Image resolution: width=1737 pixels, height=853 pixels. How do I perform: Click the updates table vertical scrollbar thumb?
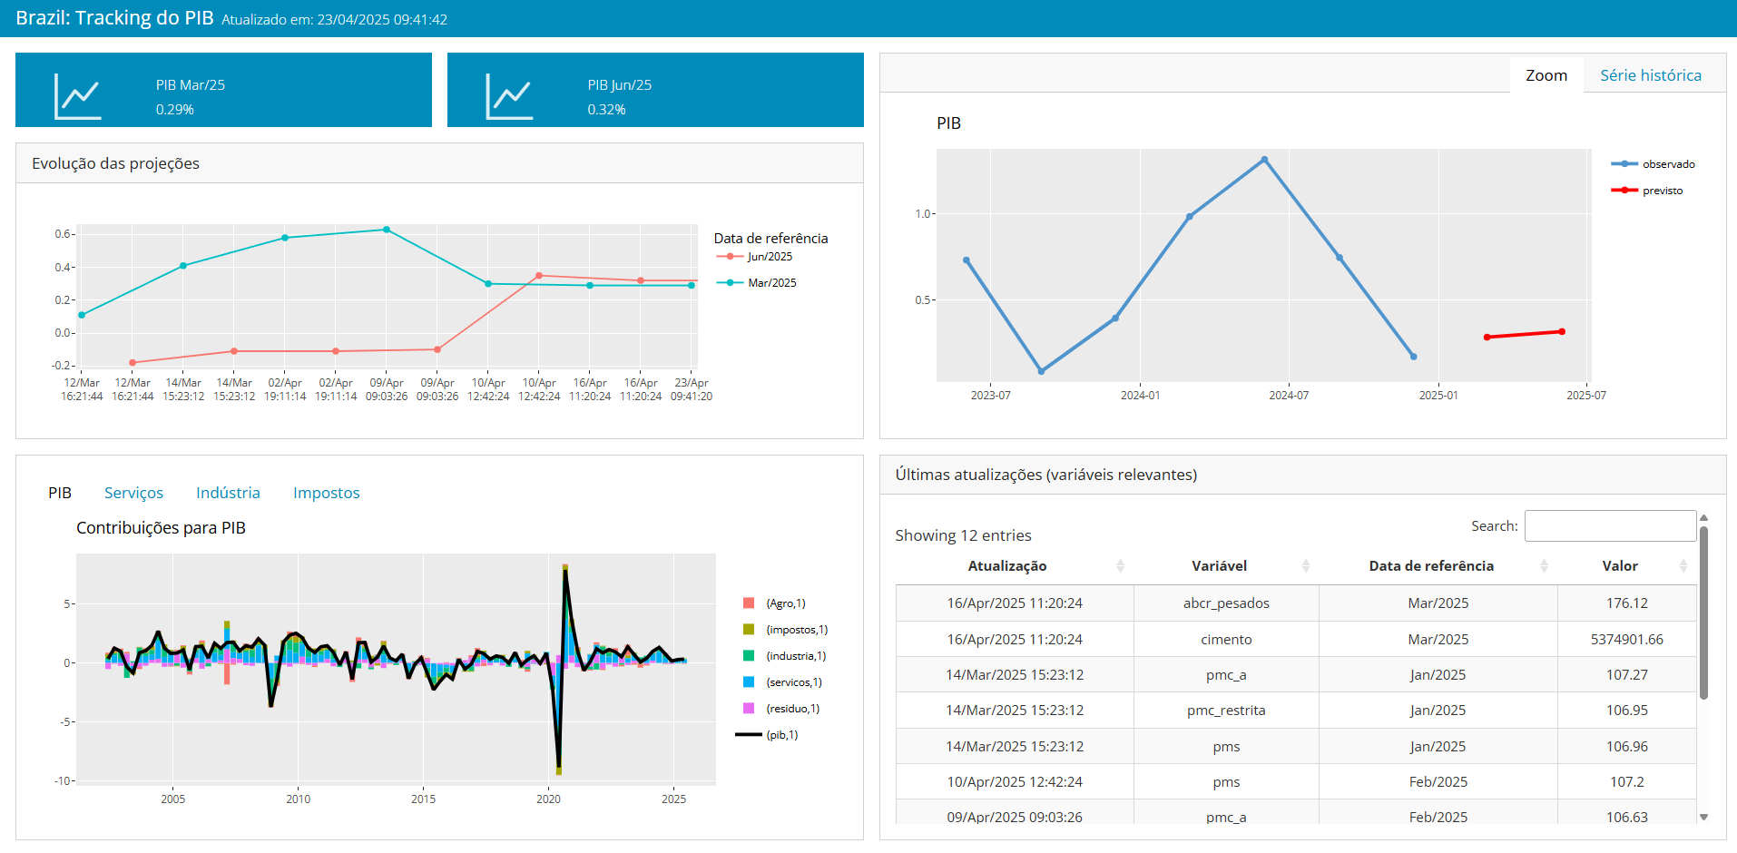pyautogui.click(x=1703, y=613)
